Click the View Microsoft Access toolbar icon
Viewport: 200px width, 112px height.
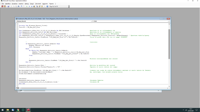2,6
